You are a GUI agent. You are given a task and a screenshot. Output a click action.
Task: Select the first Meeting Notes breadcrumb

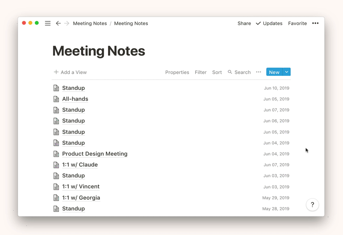(90, 23)
